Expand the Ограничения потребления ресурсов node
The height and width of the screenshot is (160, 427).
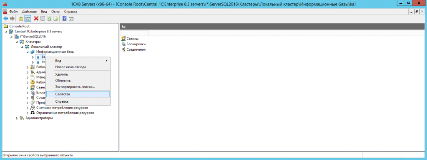[28, 113]
